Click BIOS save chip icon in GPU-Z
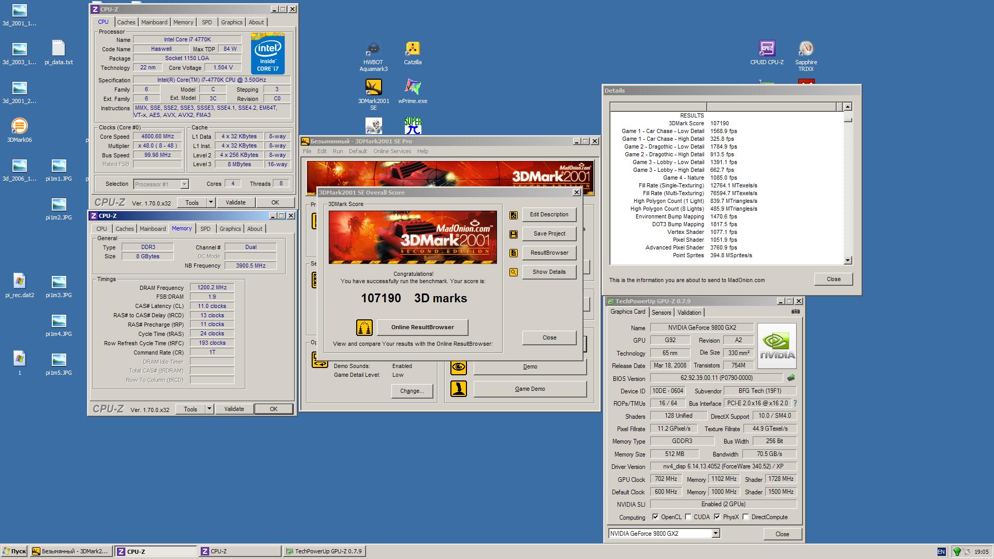Viewport: 994px width, 559px height. pyautogui.click(x=791, y=378)
